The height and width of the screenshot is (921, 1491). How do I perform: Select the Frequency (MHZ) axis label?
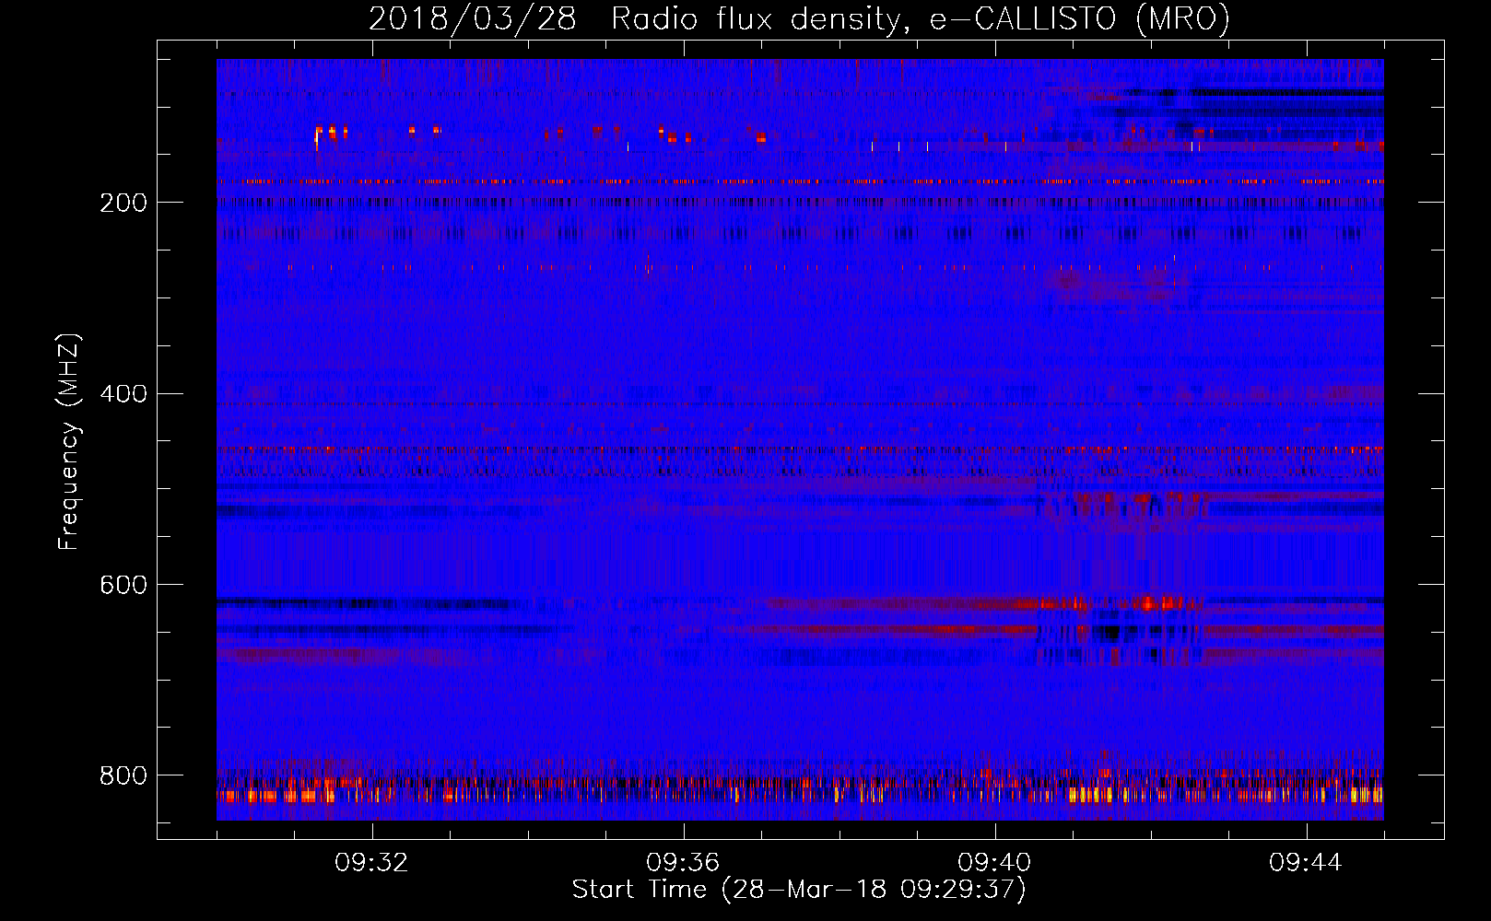[x=69, y=441]
